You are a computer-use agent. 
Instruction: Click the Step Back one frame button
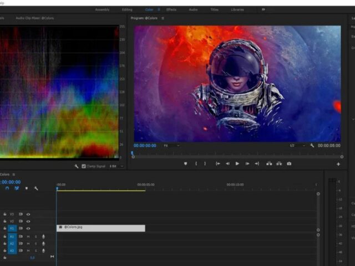pos(227,163)
